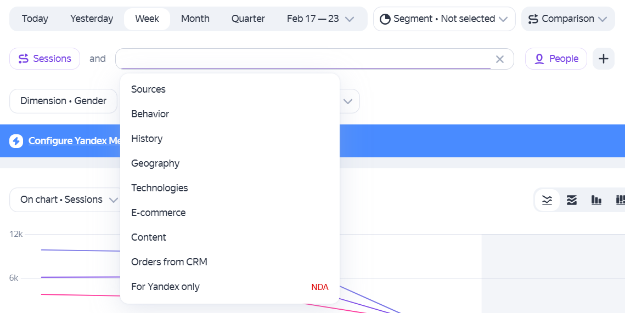The width and height of the screenshot is (625, 313).
Task: Switch to the stacked area chart icon
Action: click(572, 200)
